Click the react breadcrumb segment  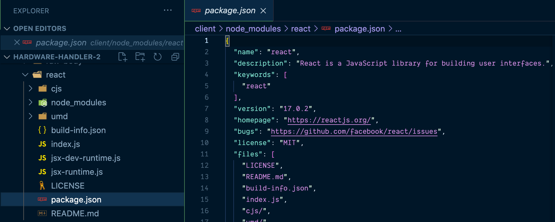click(x=301, y=29)
